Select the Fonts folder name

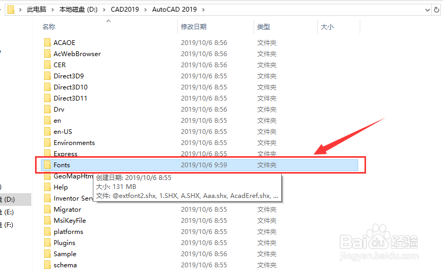pyautogui.click(x=62, y=165)
